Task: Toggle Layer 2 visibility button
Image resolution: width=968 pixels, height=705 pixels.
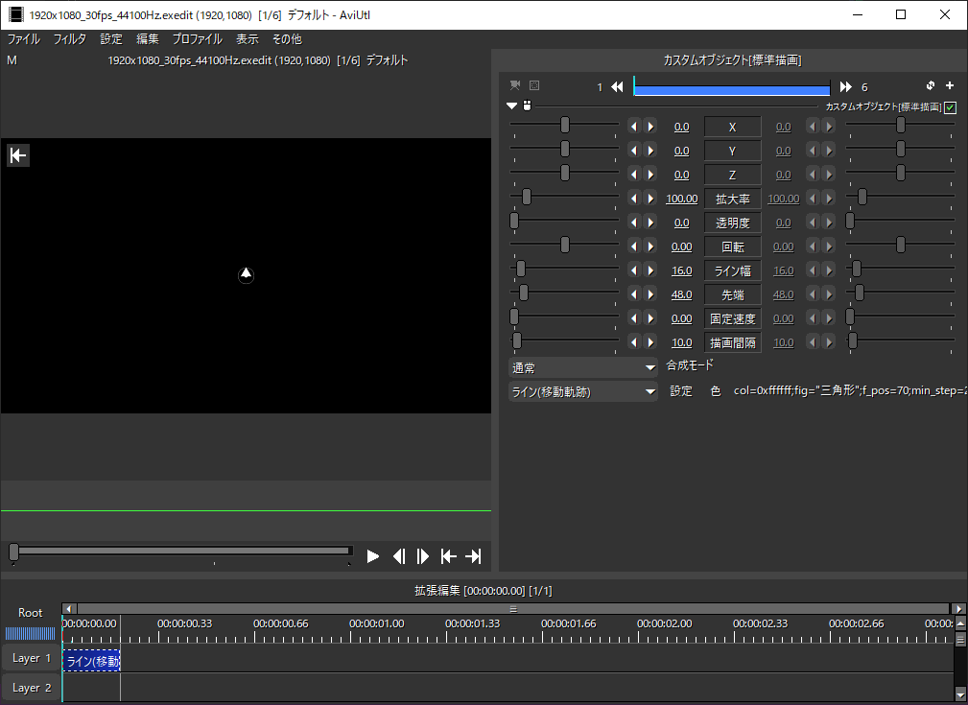Action: (x=31, y=687)
